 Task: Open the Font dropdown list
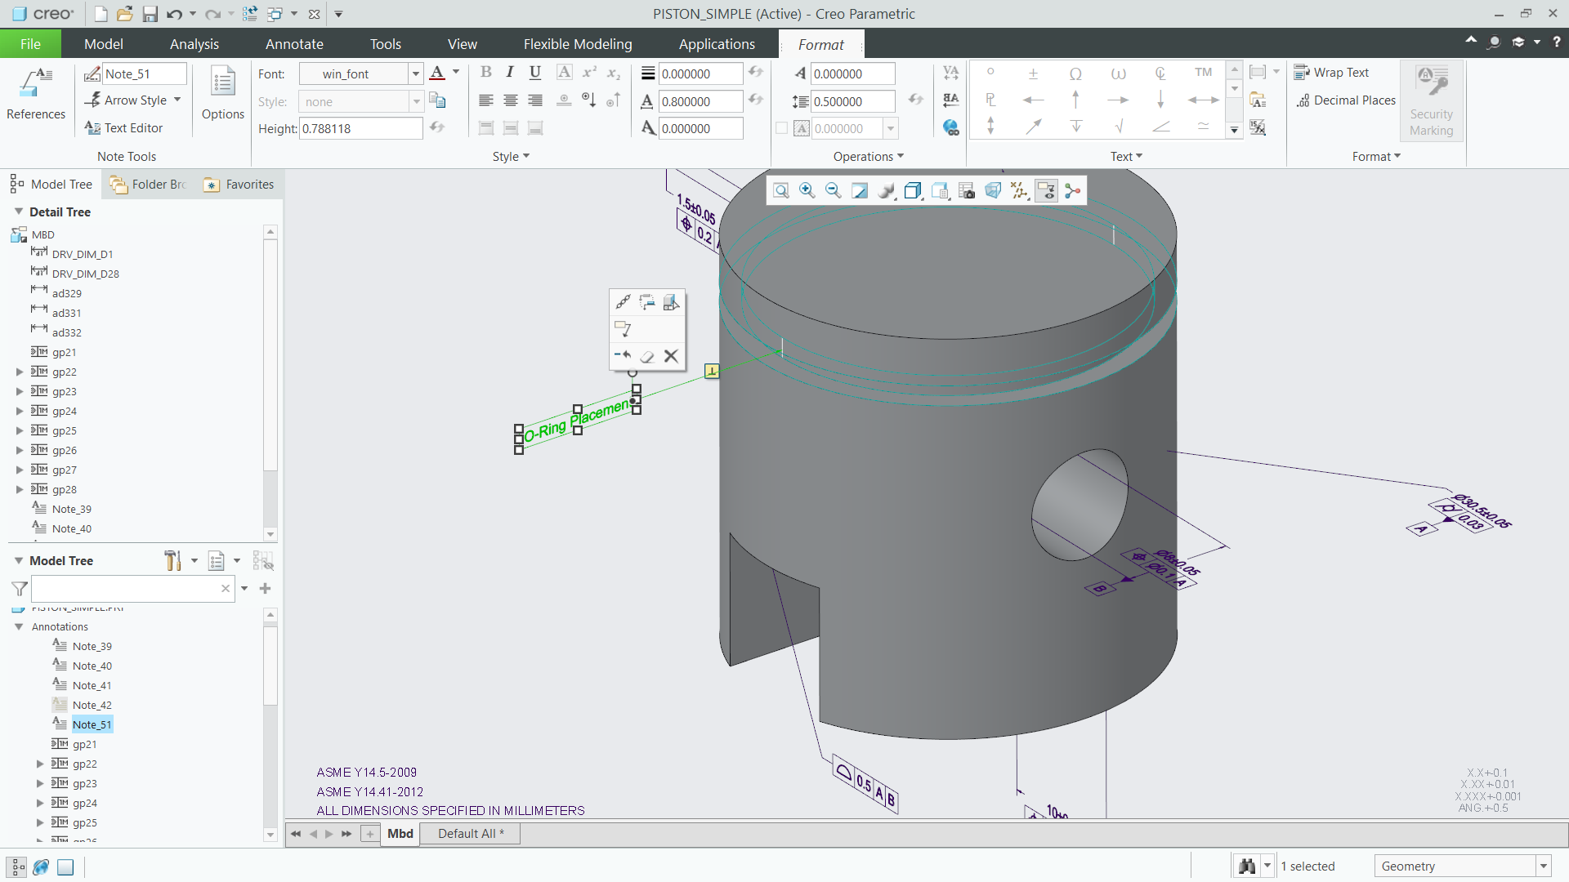pyautogui.click(x=415, y=73)
